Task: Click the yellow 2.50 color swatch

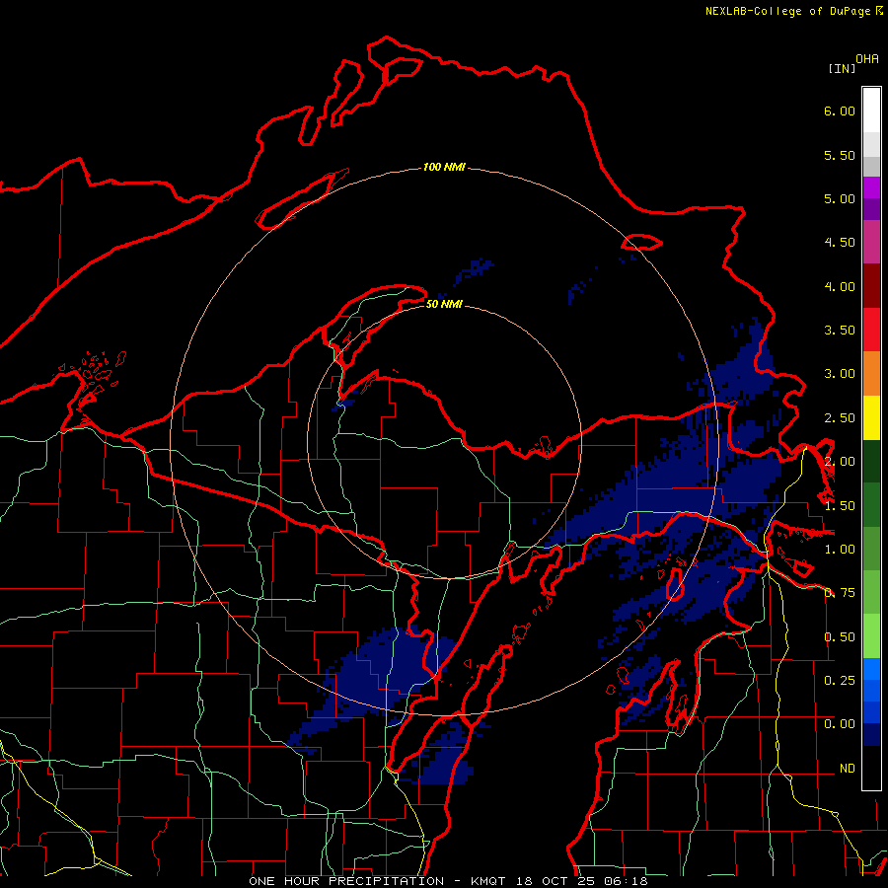Action: click(871, 417)
